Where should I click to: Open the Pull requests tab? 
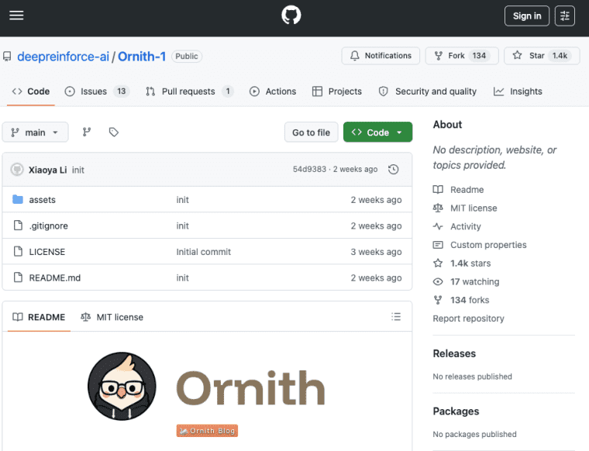point(189,91)
